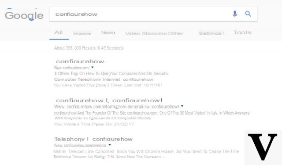Click 'You Have Visited This Page 3 Times' text

(x=108, y=85)
